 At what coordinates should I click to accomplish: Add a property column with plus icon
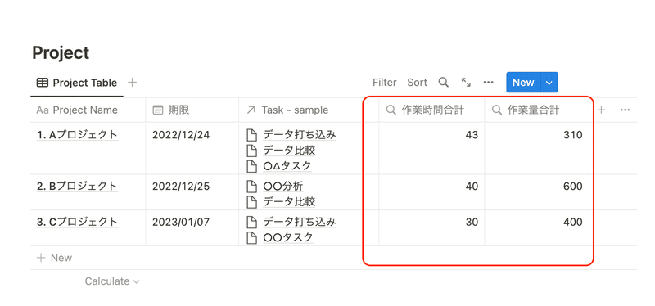tap(601, 110)
